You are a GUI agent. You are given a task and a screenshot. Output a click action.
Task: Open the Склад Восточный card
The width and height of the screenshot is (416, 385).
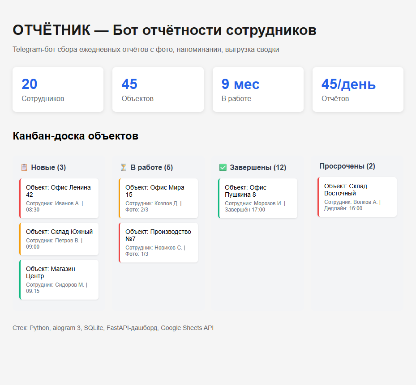[357, 197]
